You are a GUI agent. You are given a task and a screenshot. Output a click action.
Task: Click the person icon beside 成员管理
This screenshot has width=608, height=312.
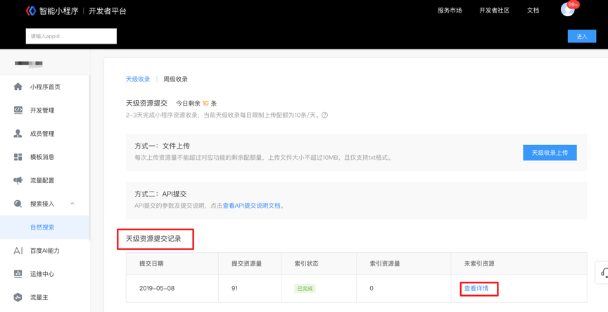(x=18, y=133)
